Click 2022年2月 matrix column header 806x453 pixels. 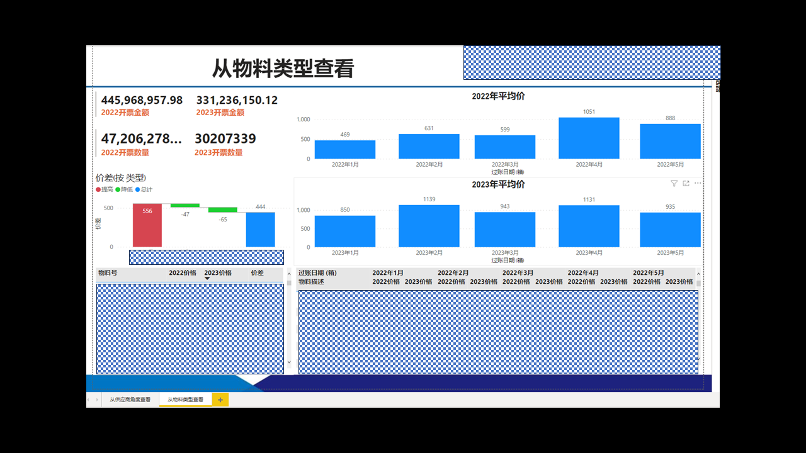(x=453, y=273)
